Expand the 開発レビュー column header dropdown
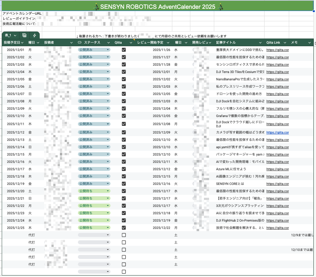The width and height of the screenshot is (316, 277). (210, 43)
